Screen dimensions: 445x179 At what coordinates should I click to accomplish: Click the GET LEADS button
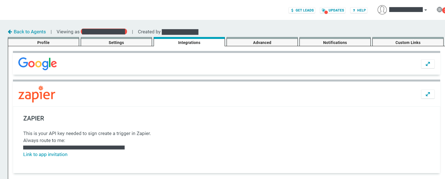(x=302, y=10)
